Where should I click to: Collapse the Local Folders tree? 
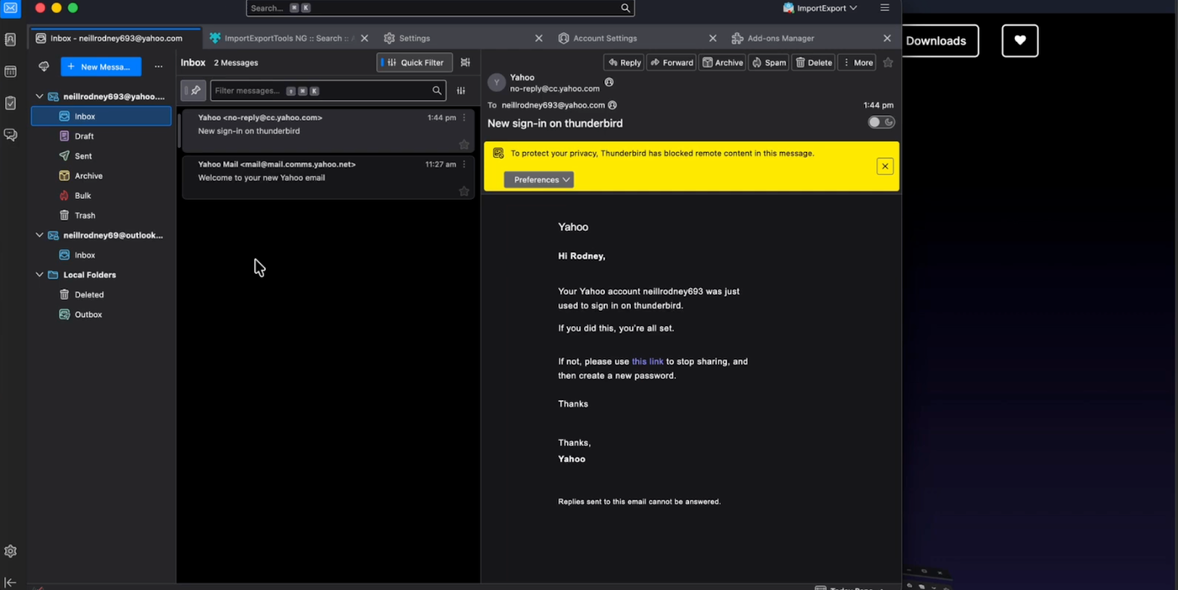pyautogui.click(x=40, y=275)
